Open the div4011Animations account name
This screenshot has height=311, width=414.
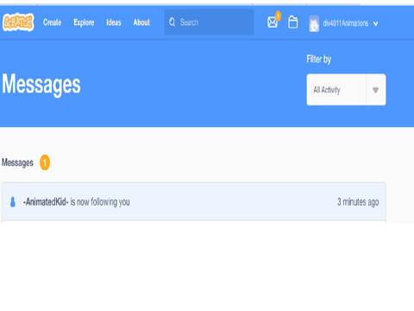[345, 23]
